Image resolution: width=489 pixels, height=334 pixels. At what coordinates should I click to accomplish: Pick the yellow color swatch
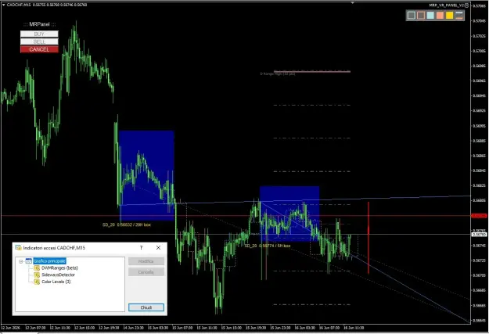[x=449, y=15]
